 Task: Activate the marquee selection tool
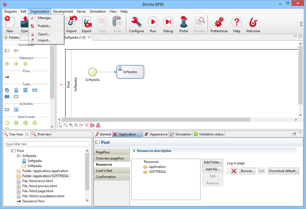(x=65, y=125)
